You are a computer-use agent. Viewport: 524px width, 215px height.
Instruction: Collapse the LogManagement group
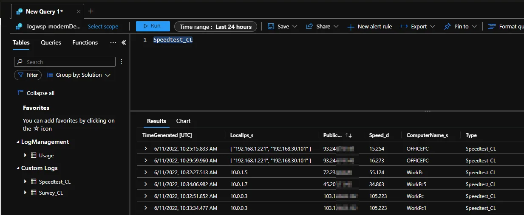(18, 142)
